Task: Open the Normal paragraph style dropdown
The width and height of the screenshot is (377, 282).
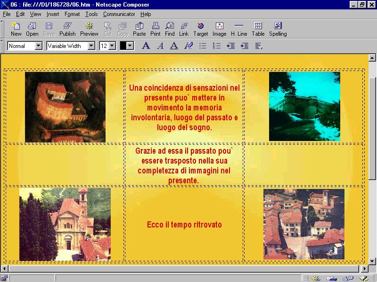Action: [39, 46]
